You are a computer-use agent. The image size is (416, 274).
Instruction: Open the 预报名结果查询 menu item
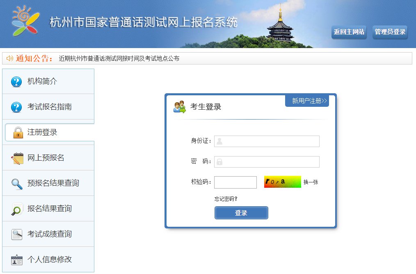[48, 183]
